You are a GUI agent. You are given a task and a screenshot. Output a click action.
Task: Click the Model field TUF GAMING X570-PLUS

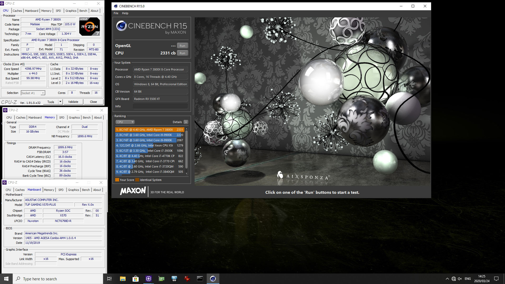click(x=49, y=205)
